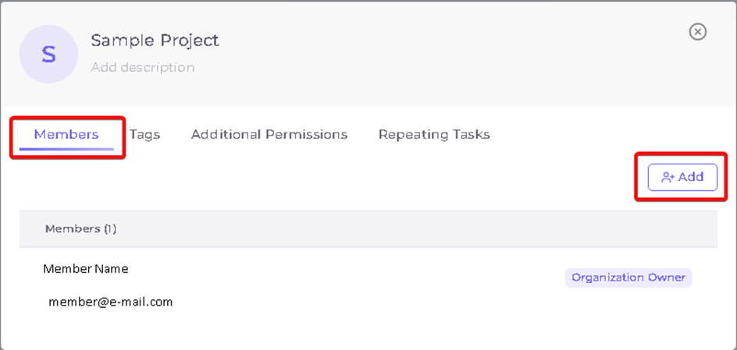Screen dimensions: 737x350
Task: Select the Member Name entry
Action: pyautogui.click(x=86, y=269)
